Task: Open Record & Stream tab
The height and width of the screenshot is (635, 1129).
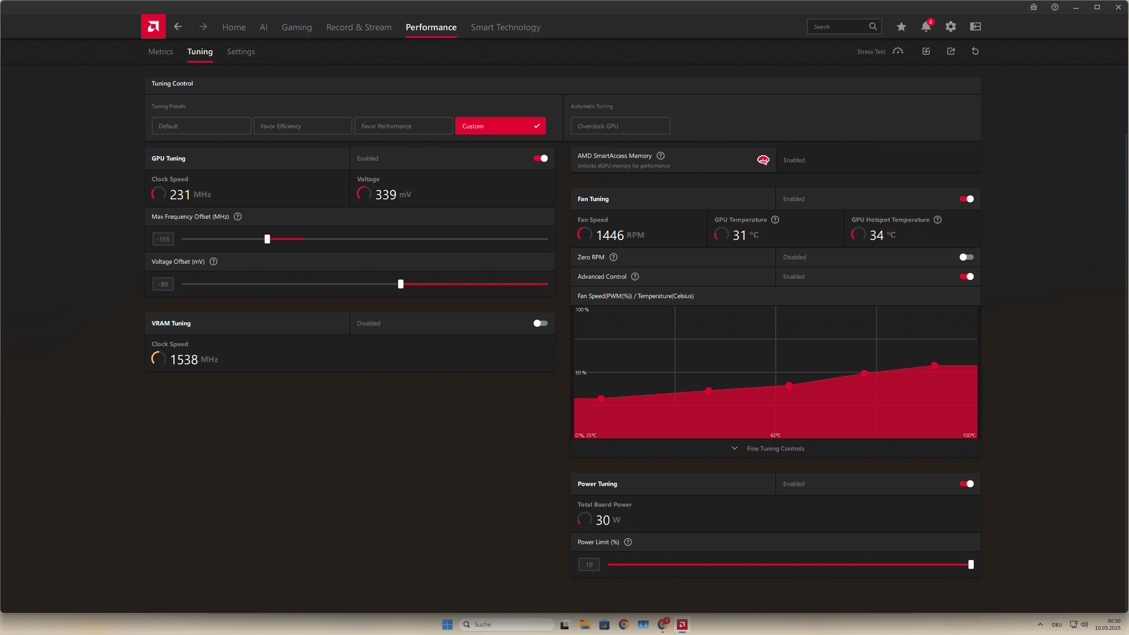Action: click(x=359, y=27)
